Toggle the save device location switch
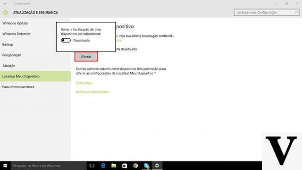Viewport: 302px width, 170px height. pyautogui.click(x=66, y=40)
